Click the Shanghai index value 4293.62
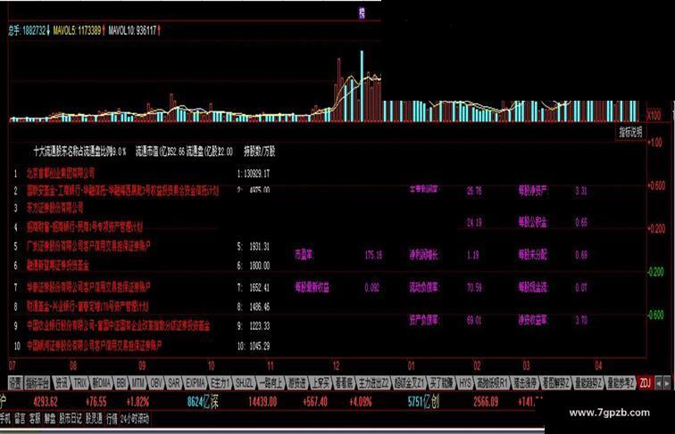 pyautogui.click(x=46, y=402)
